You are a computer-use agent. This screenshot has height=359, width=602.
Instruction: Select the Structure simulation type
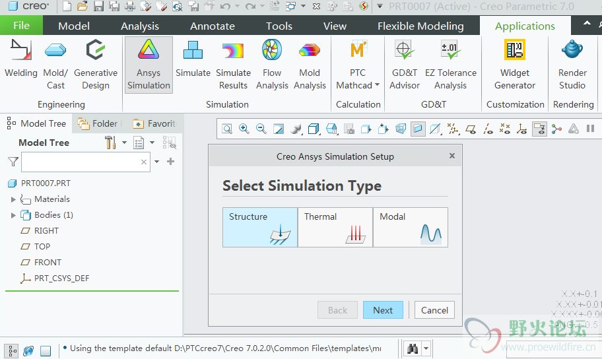pos(260,227)
